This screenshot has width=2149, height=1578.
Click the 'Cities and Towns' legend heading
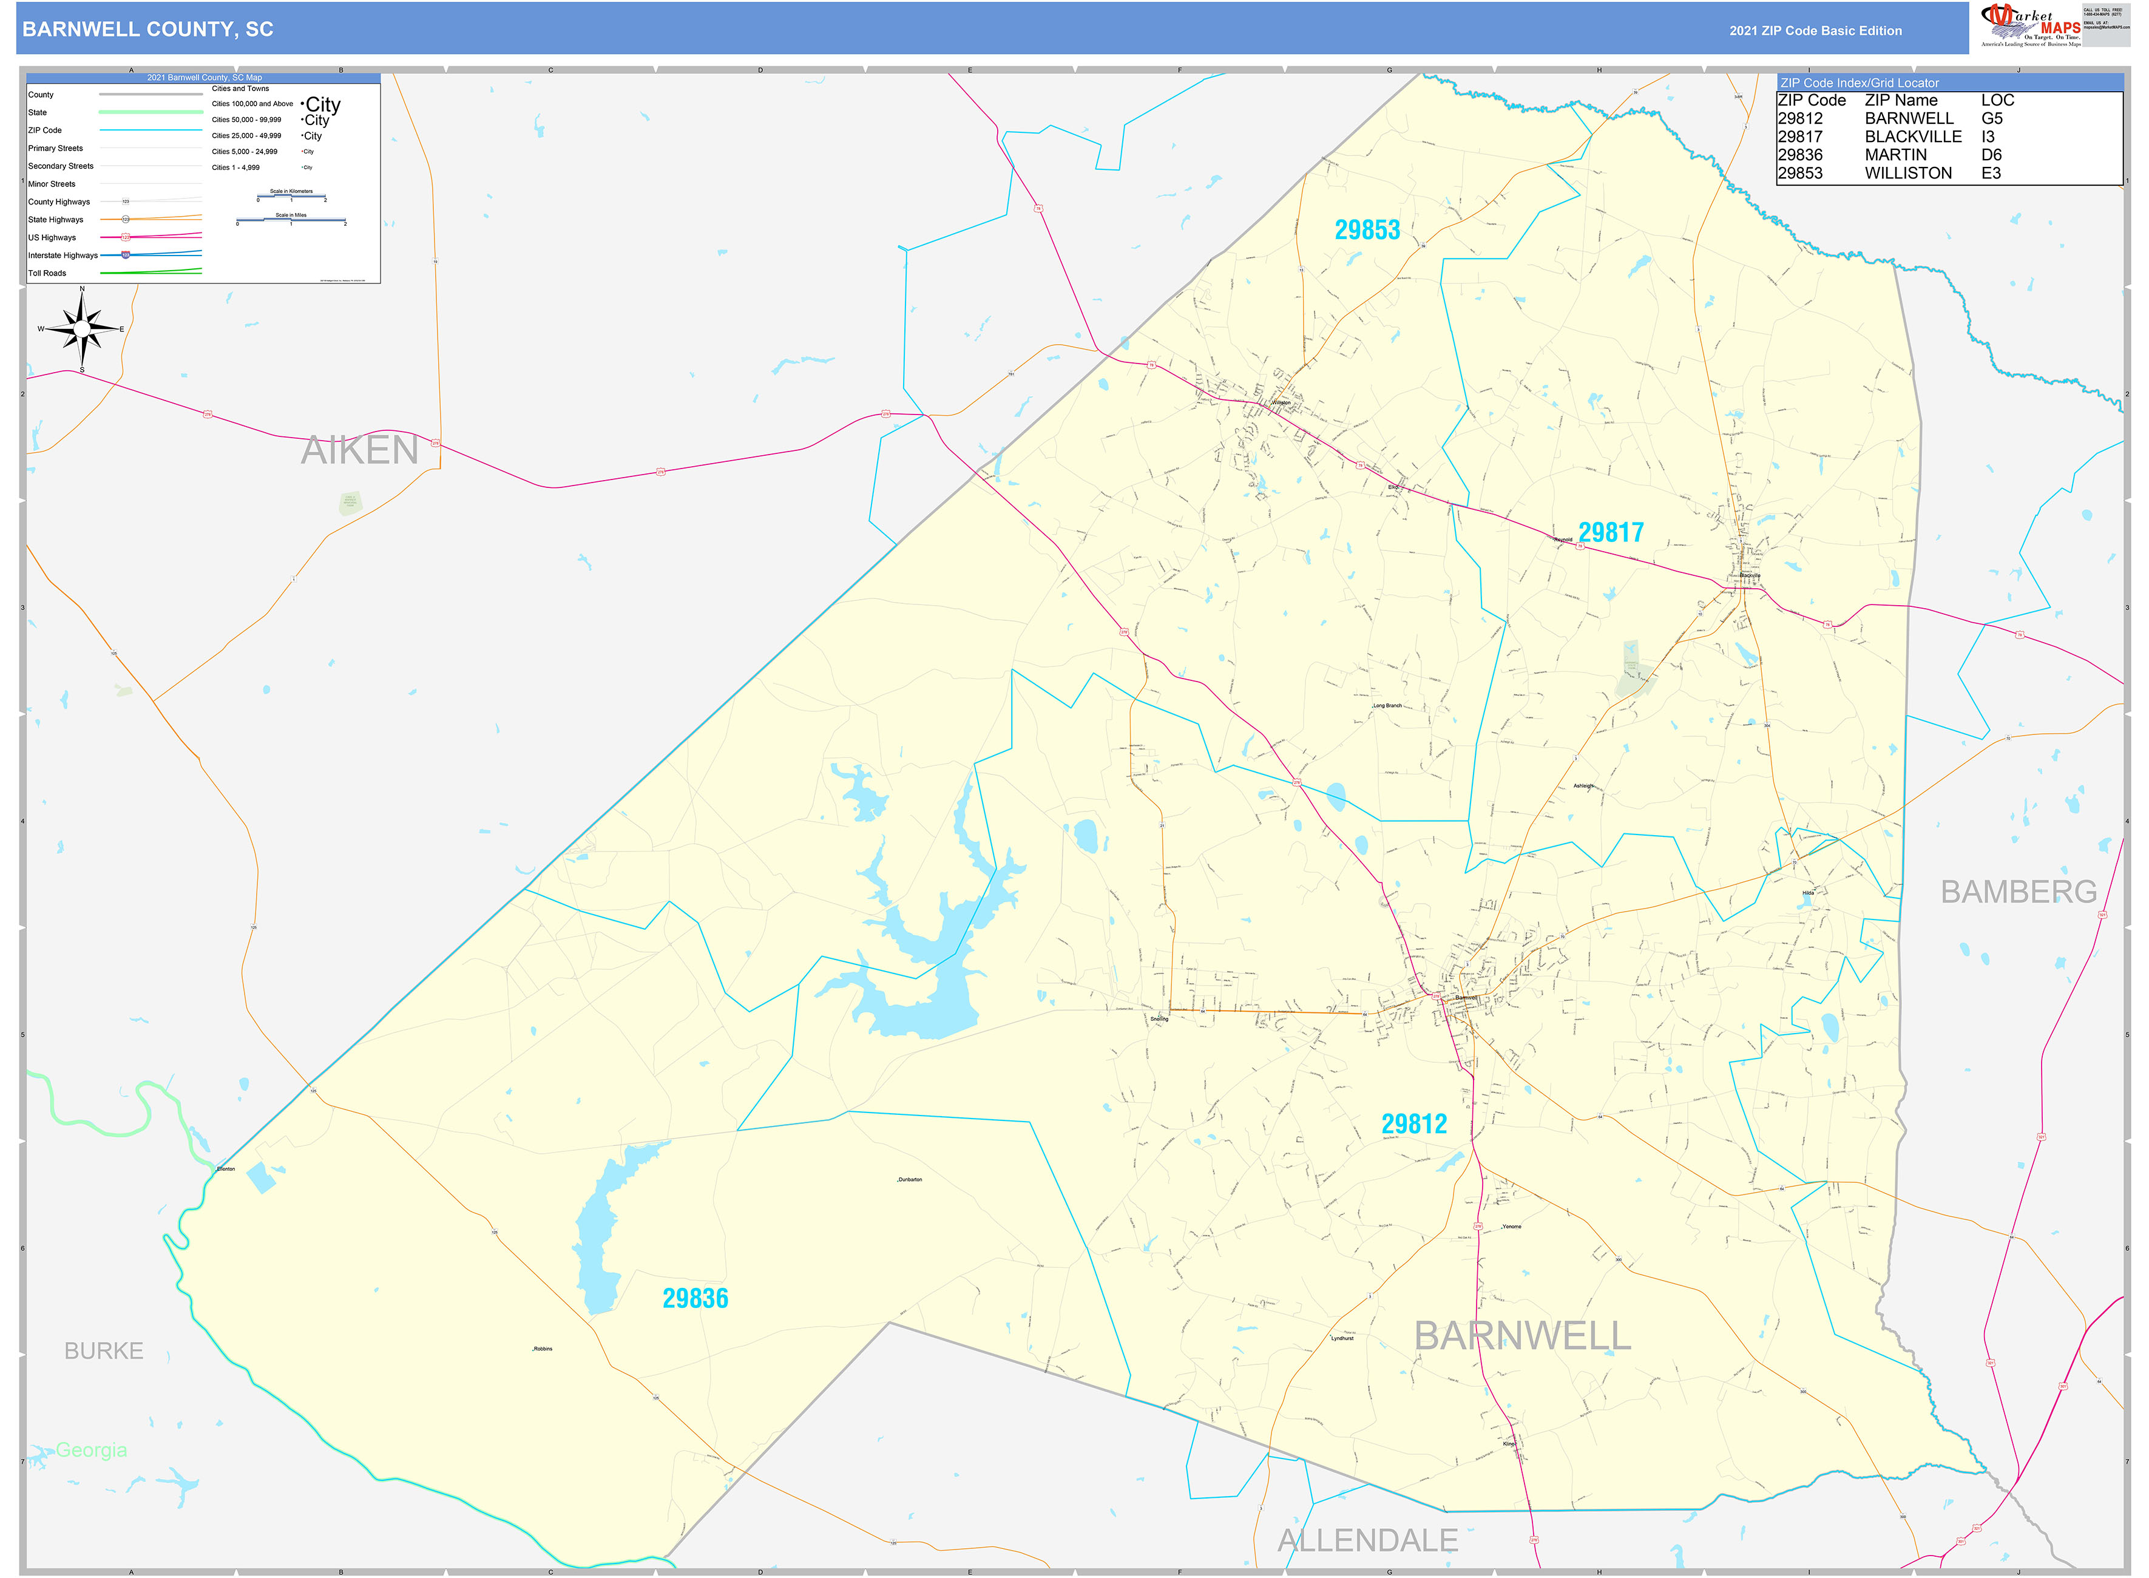pos(240,89)
